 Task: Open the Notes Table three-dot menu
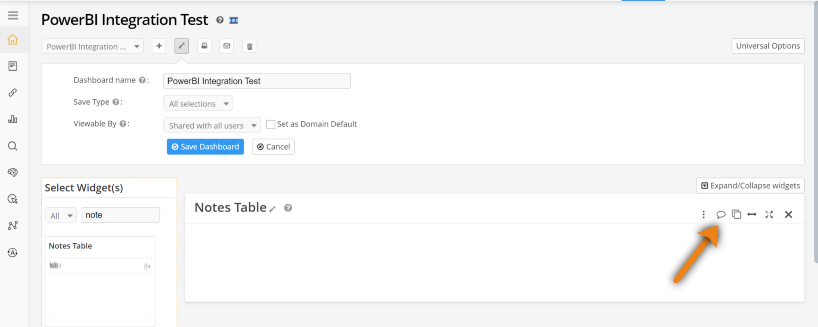(x=703, y=215)
